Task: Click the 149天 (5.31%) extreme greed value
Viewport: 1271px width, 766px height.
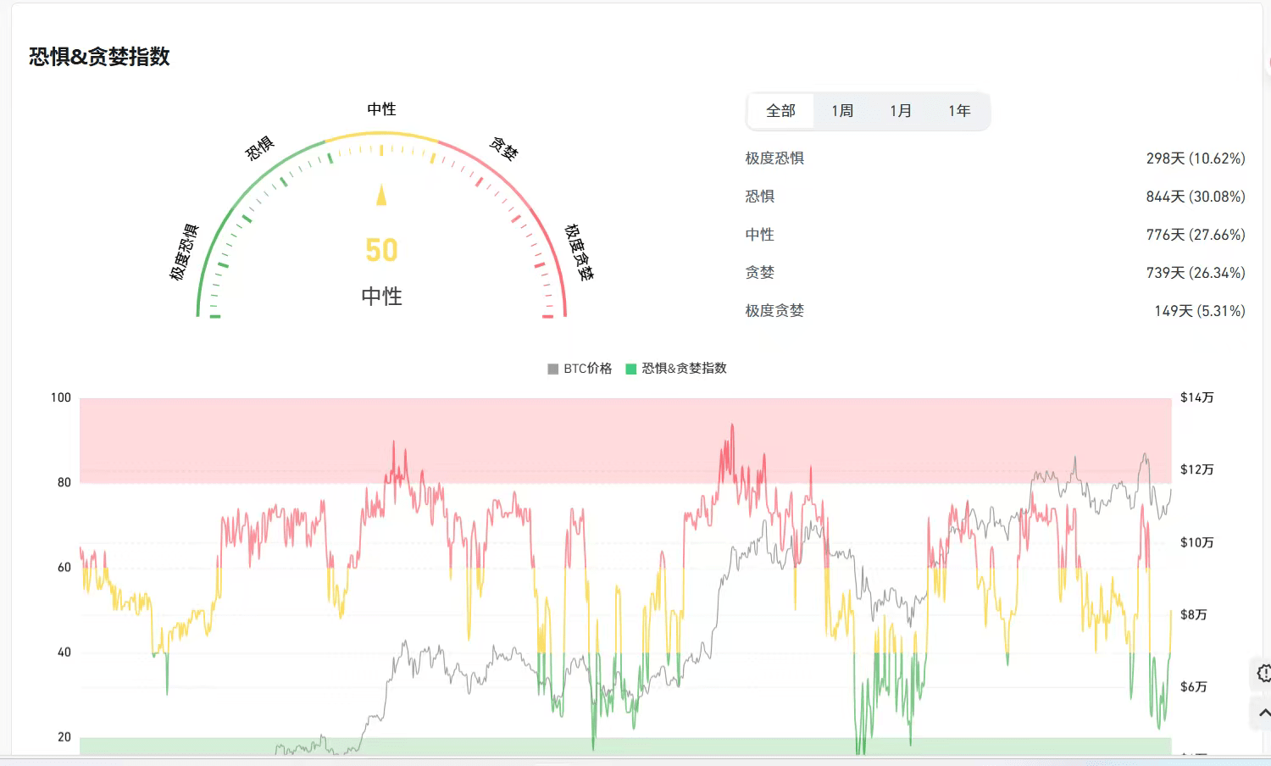Action: (x=1199, y=311)
